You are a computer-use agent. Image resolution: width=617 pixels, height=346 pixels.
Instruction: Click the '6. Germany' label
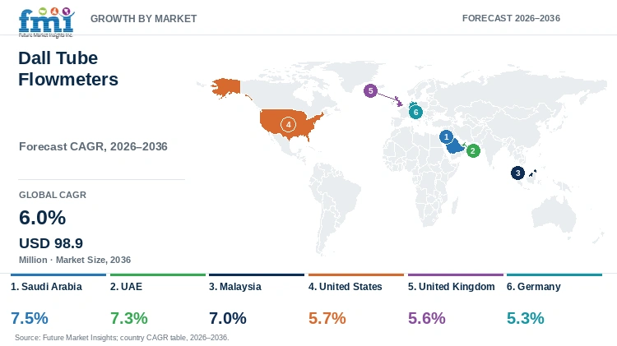[x=534, y=287]
